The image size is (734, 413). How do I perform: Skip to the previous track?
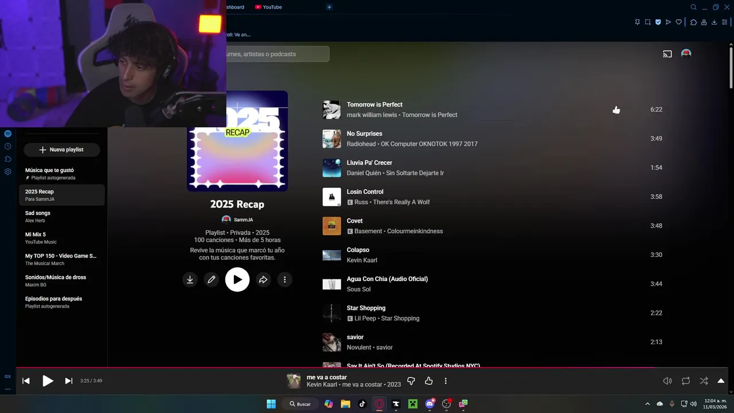coord(26,381)
